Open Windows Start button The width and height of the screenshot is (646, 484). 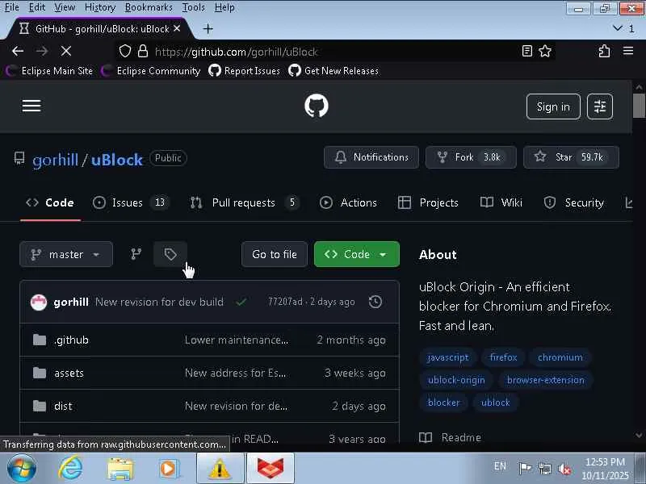pos(22,469)
